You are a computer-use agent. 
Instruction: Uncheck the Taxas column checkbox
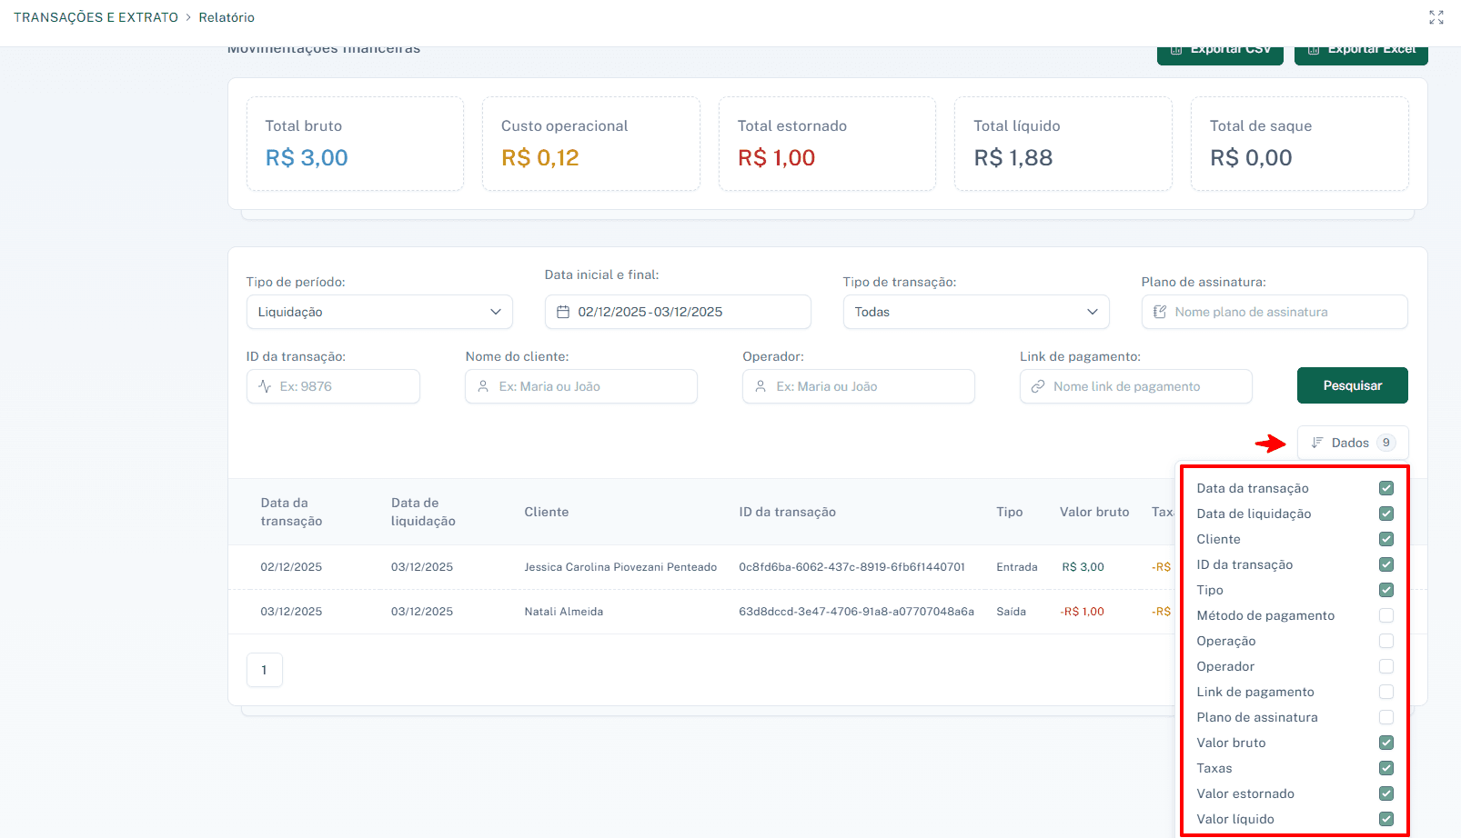(1385, 768)
